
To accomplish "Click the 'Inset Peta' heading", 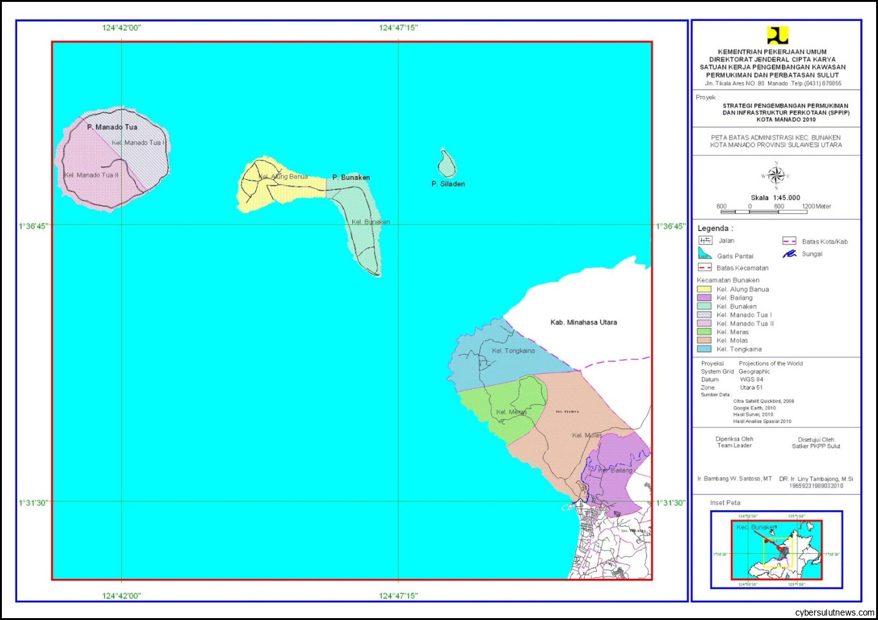I will click(x=725, y=503).
